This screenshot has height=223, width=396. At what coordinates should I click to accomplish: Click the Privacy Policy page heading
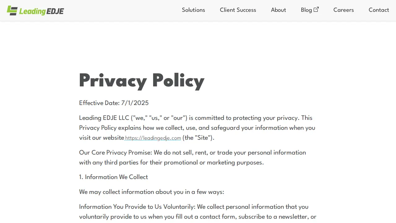coord(142,81)
